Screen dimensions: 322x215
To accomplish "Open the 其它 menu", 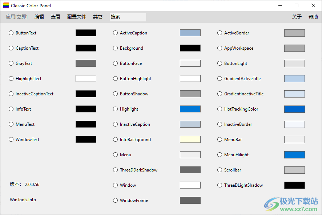I will [x=98, y=17].
